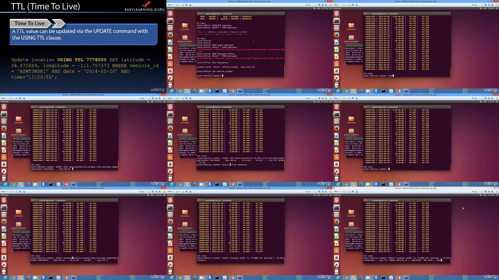Open Player menu in the 5:11 AM frame
Viewport: 499px width, 280px height.
(x=170, y=98)
